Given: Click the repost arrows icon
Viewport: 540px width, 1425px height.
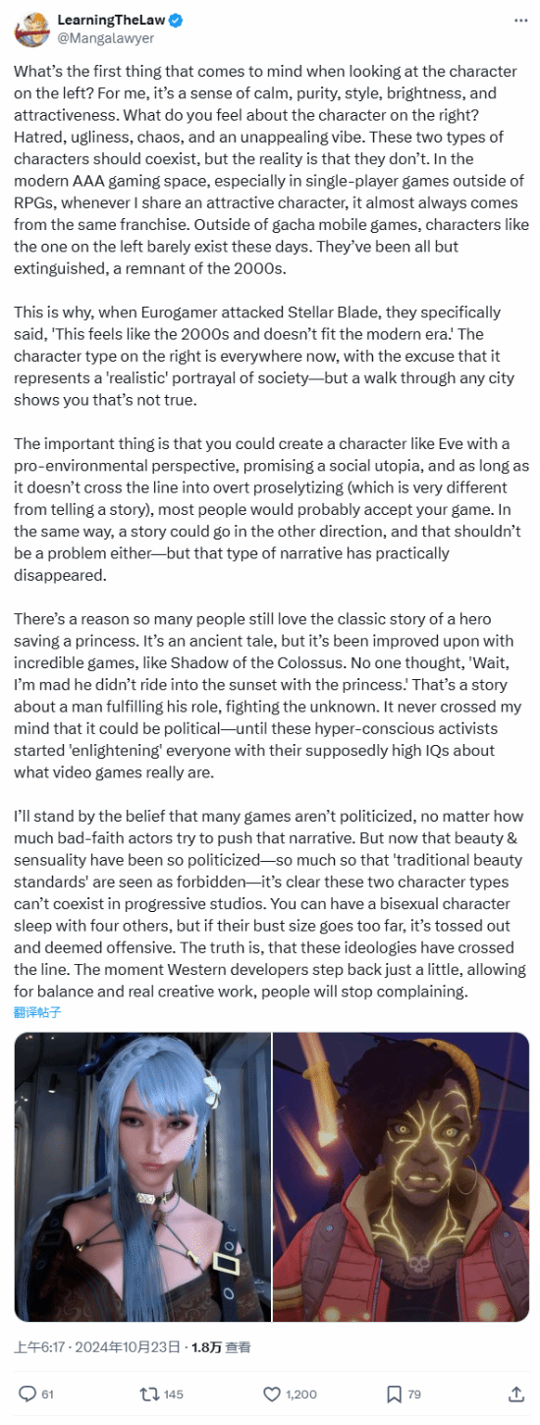Looking at the screenshot, I should (149, 1394).
